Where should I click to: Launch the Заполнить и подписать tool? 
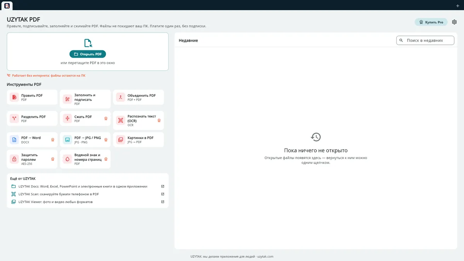click(x=85, y=99)
